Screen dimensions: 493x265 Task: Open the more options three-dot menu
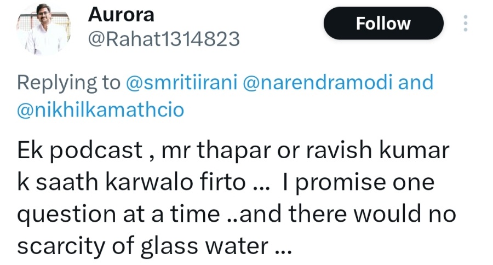[x=466, y=24]
